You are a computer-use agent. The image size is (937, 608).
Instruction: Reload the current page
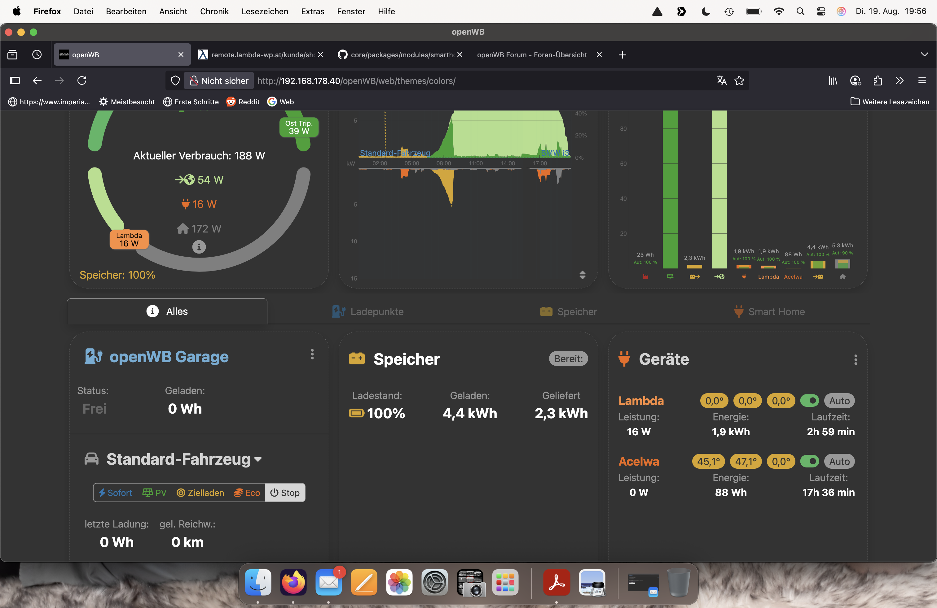coord(82,80)
